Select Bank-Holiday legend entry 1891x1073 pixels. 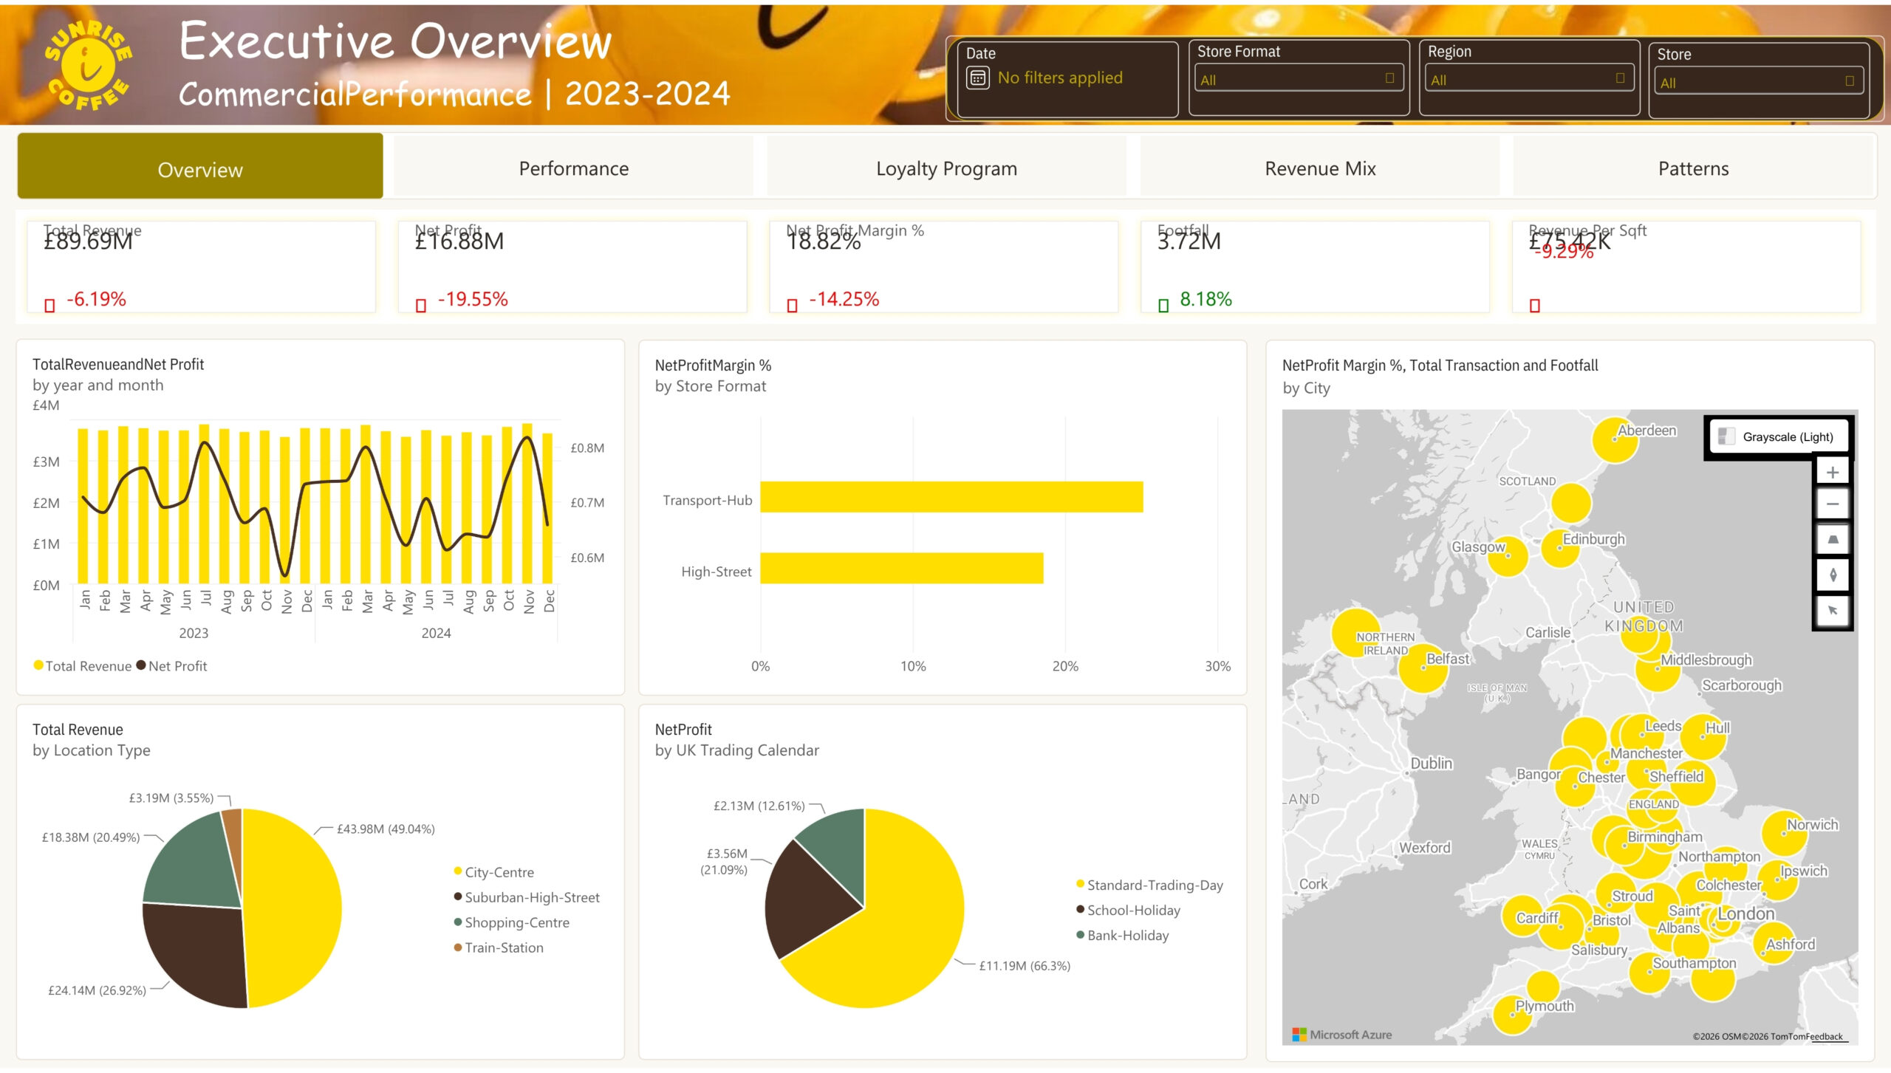1122,935
